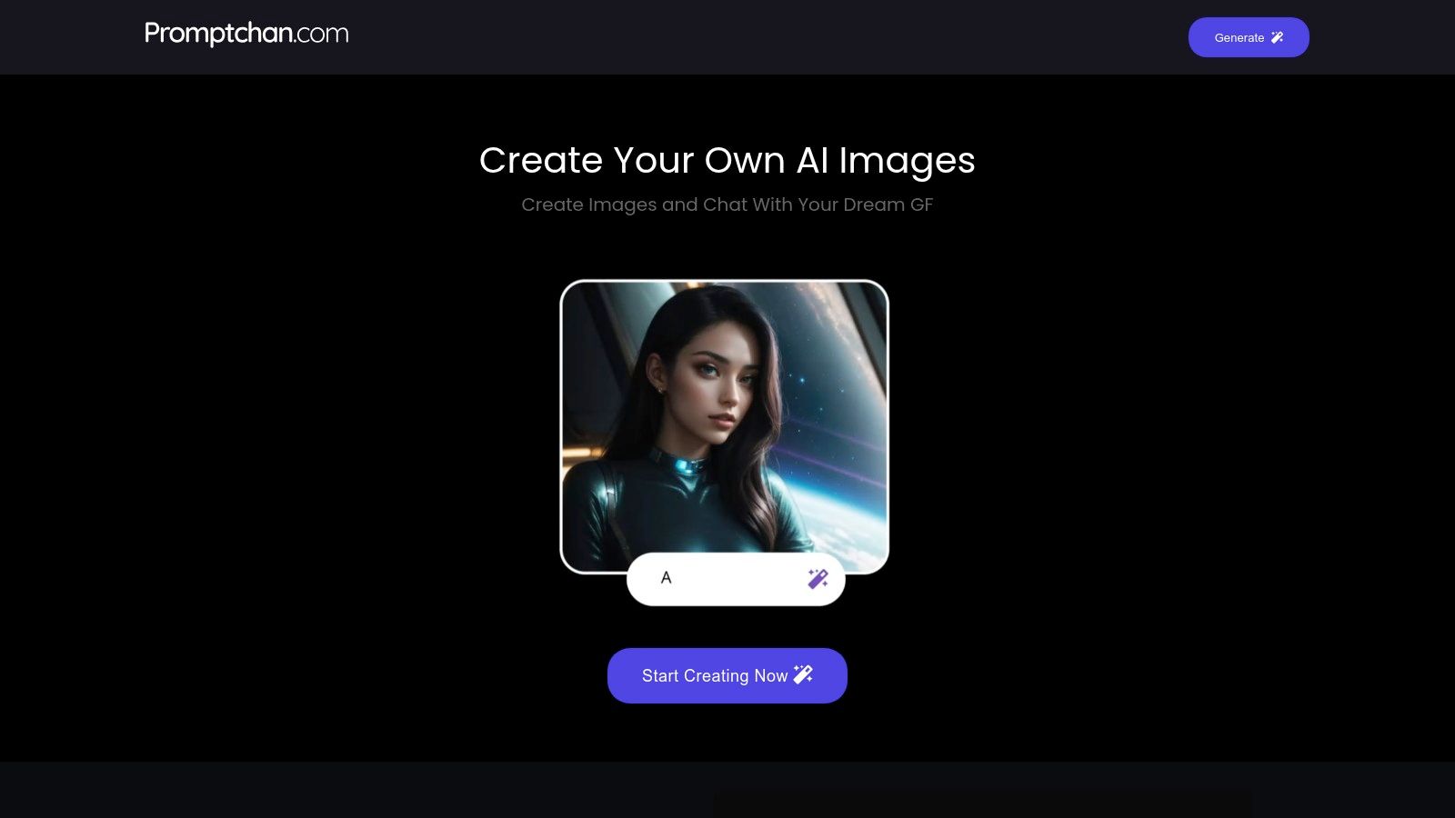This screenshot has height=818, width=1455.
Task: Click the dark header bar beside the logo
Action: pyautogui.click(x=764, y=37)
